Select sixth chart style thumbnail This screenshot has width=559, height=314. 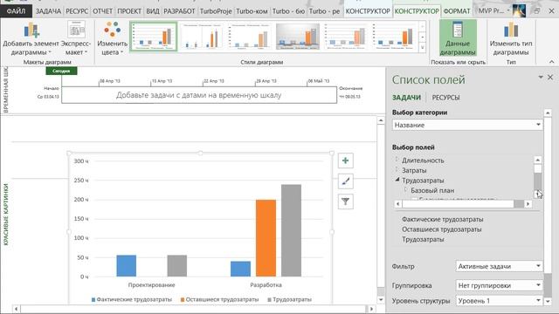(394, 37)
